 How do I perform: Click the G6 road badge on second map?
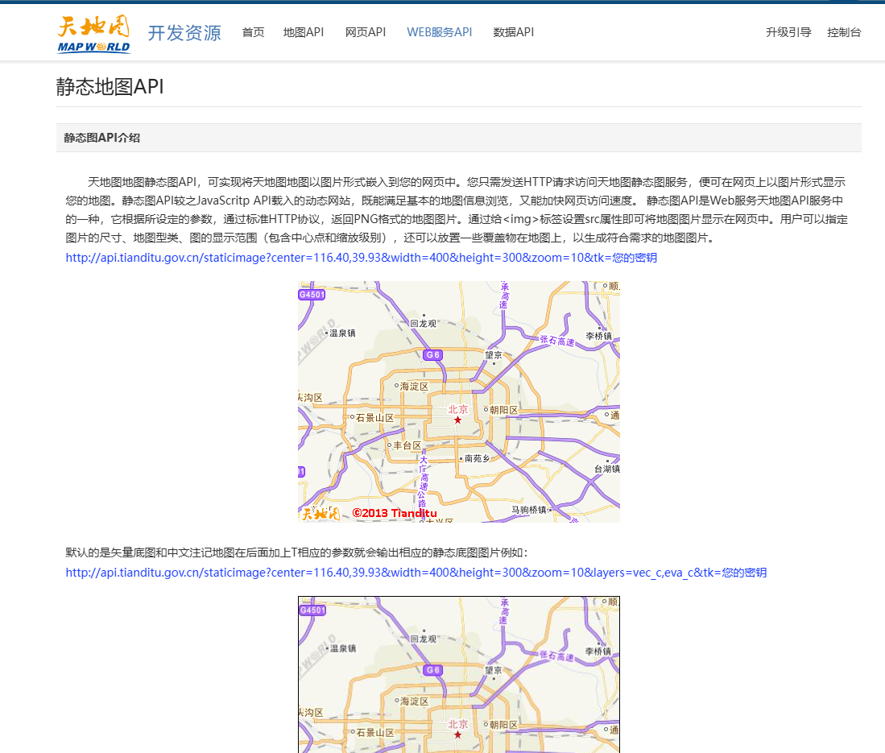pyautogui.click(x=433, y=670)
